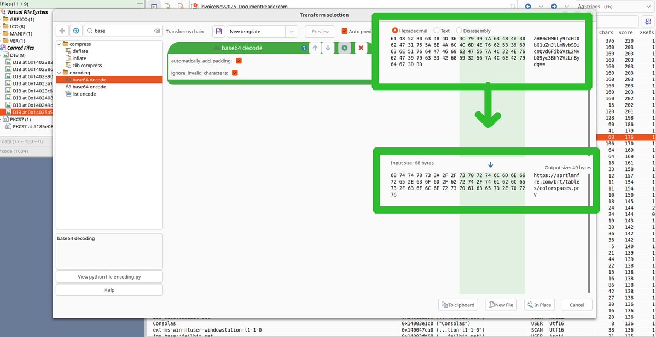
Task: Click View python file encoding.py
Action: tap(109, 277)
